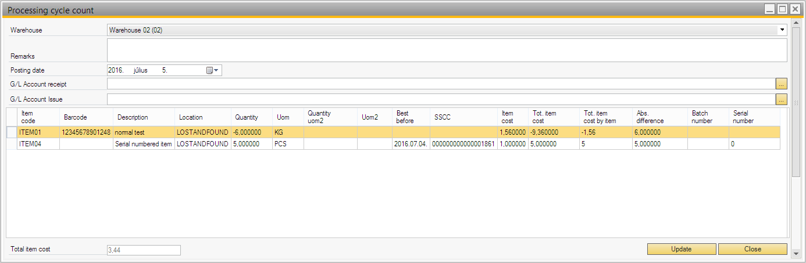The height and width of the screenshot is (263, 806).
Task: Expand the Warehouse dropdown
Action: tap(782, 30)
